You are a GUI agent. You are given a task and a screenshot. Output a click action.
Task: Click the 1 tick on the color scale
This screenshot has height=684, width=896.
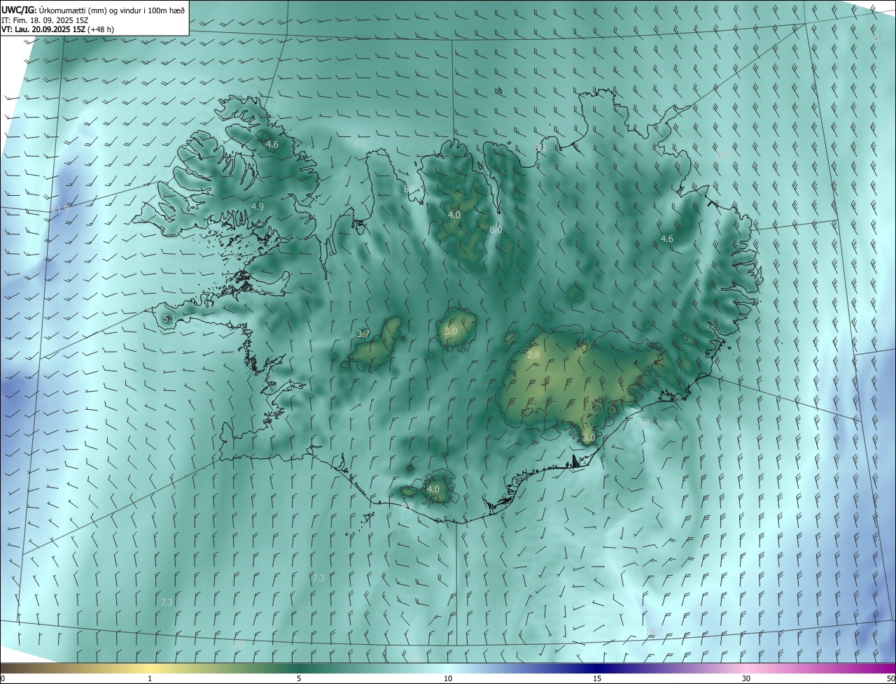pos(150,678)
